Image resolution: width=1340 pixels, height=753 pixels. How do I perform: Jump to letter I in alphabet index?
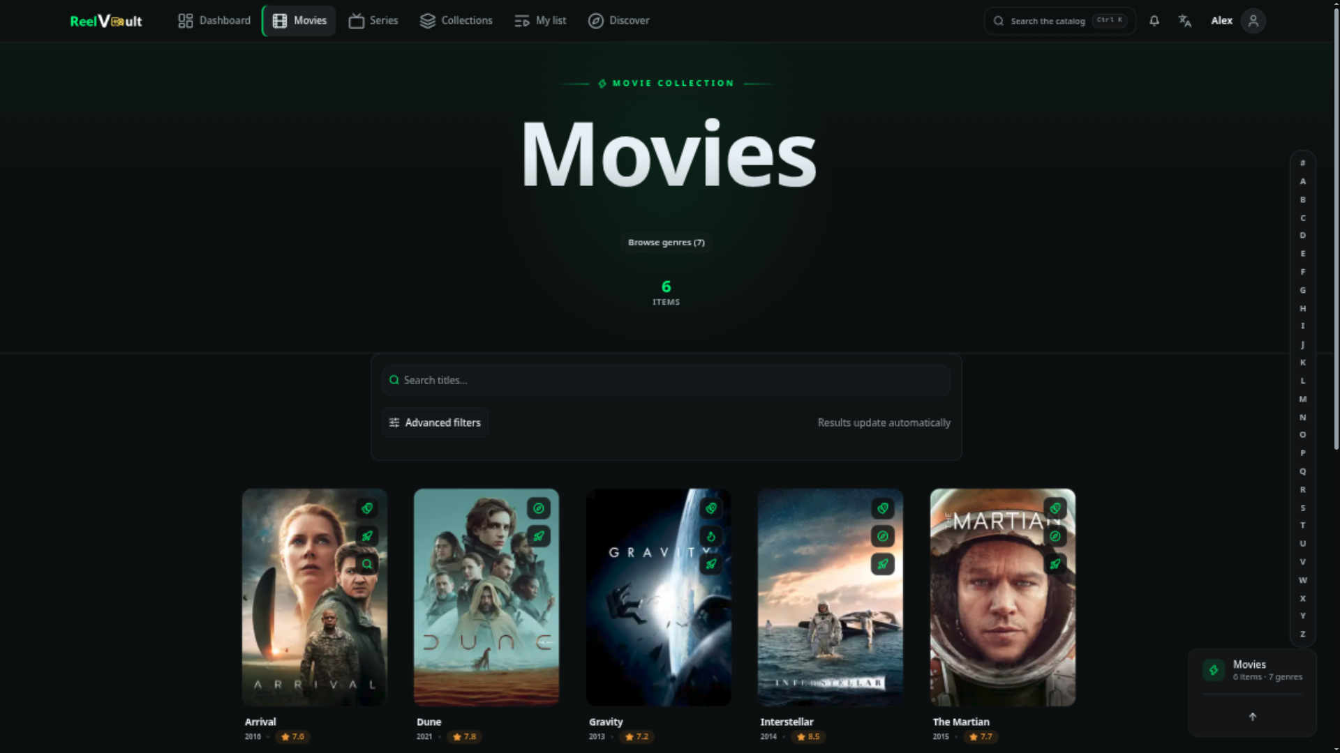(1303, 326)
